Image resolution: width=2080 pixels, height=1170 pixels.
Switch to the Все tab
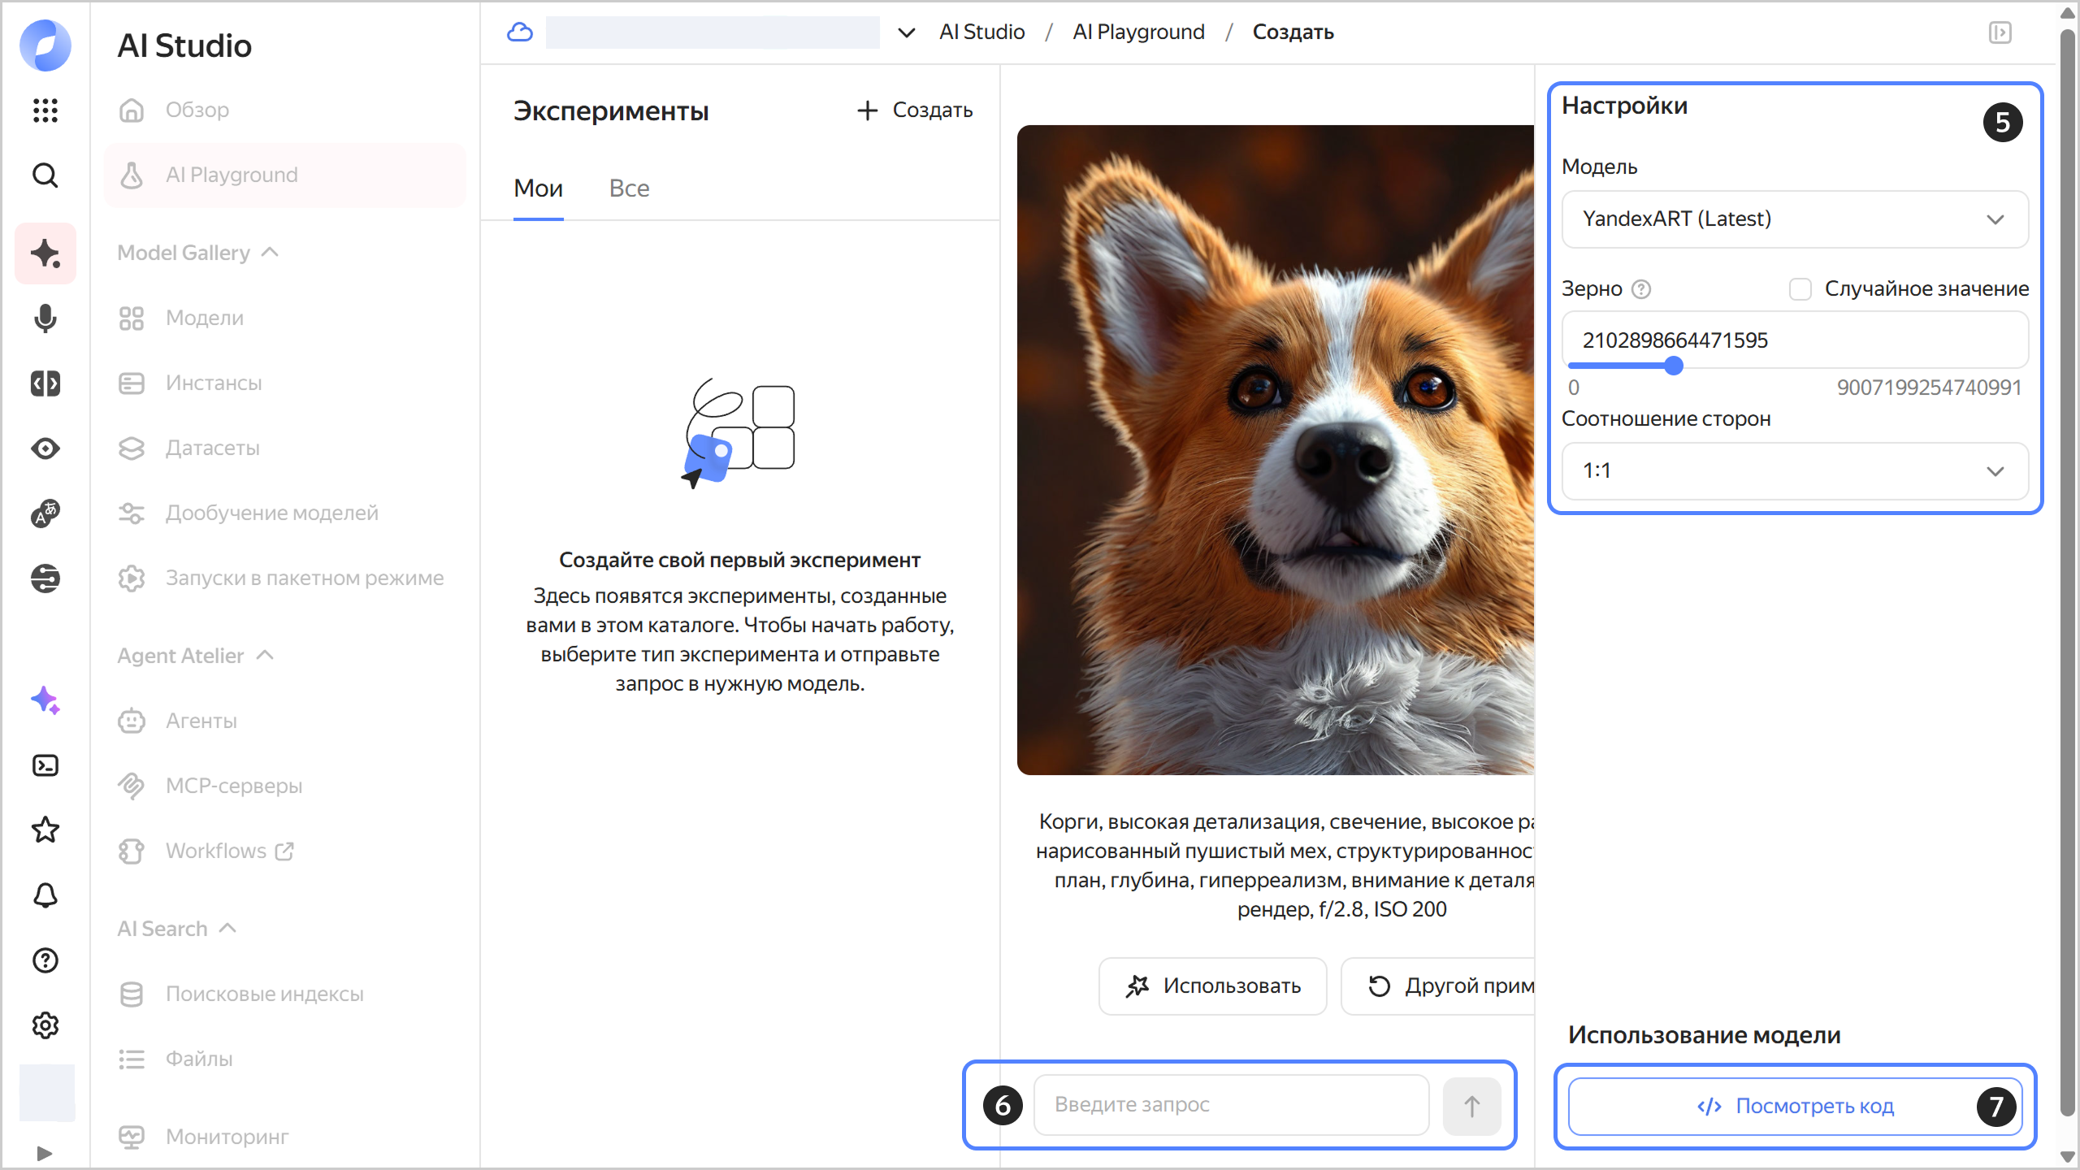(629, 188)
